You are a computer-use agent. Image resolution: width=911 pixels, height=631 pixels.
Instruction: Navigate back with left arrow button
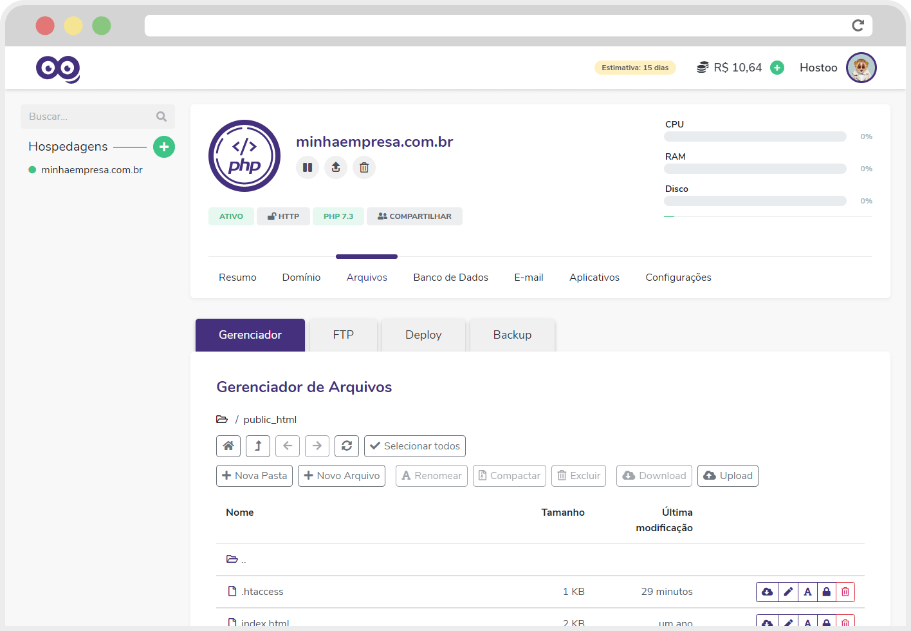(x=288, y=446)
